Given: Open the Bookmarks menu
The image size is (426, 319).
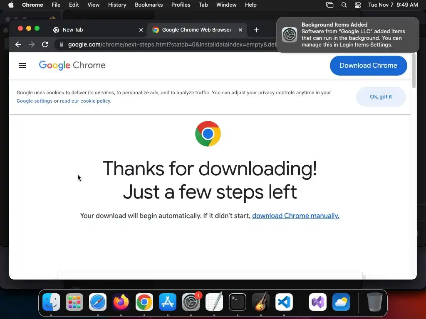Looking at the screenshot, I should [x=149, y=5].
